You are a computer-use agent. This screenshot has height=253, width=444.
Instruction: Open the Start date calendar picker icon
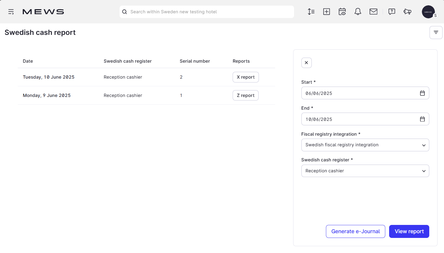point(422,93)
